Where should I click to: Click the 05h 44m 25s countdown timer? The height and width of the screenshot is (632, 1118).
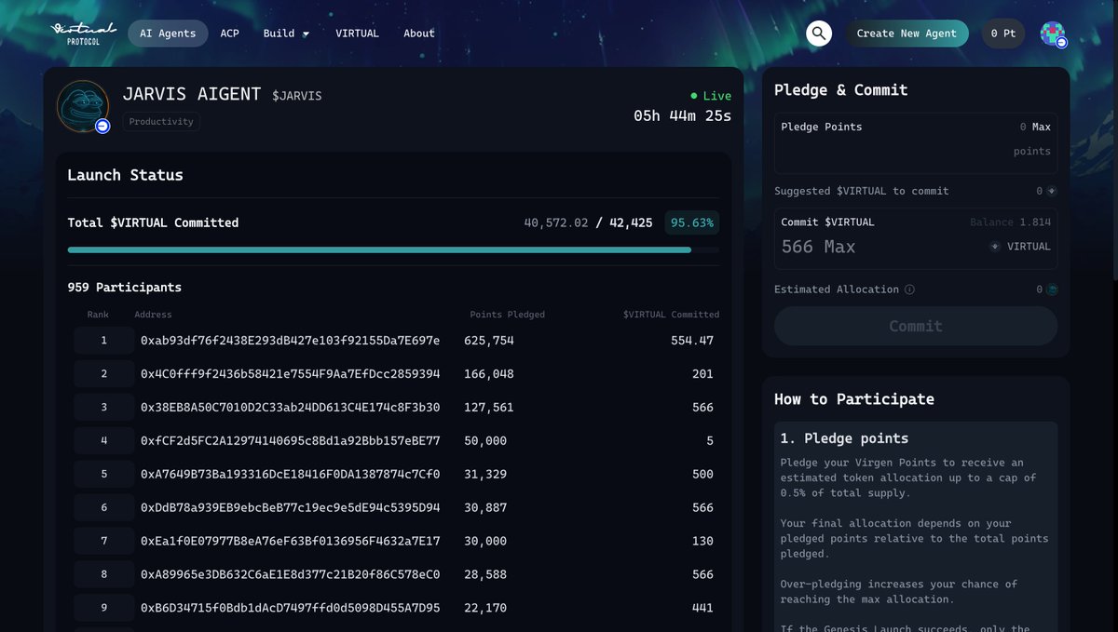[683, 116]
